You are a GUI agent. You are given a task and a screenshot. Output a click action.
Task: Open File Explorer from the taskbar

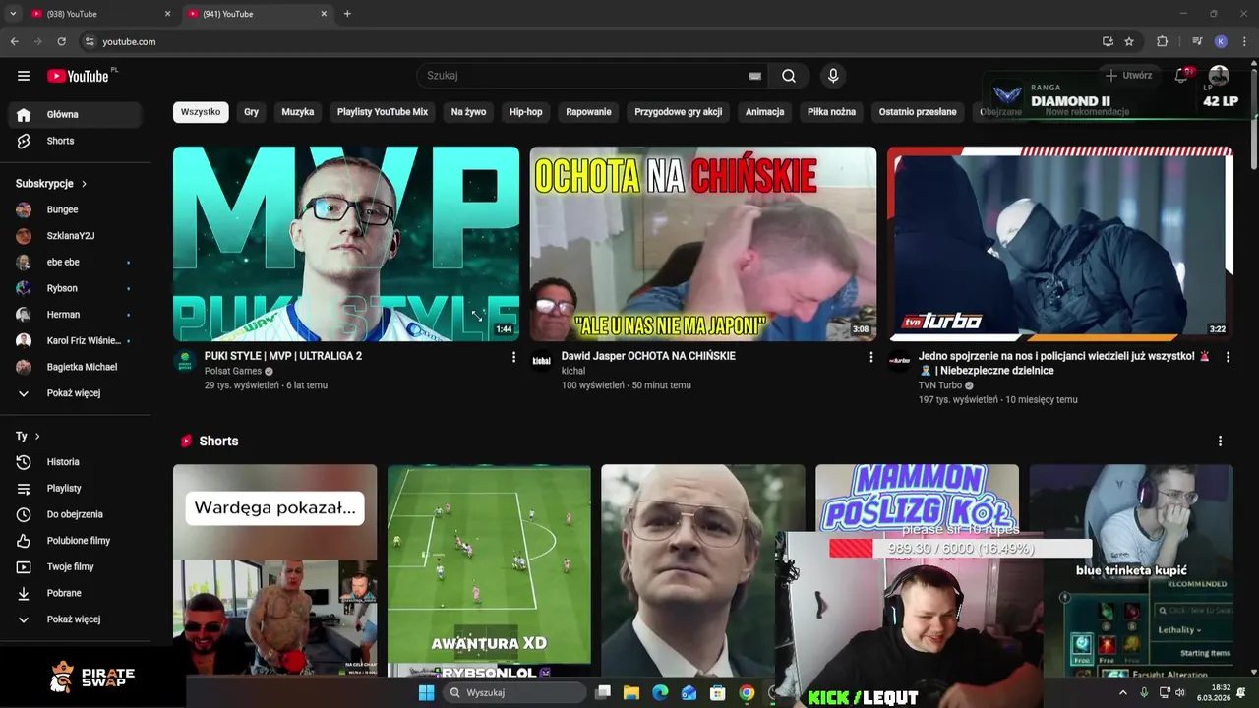tap(631, 693)
